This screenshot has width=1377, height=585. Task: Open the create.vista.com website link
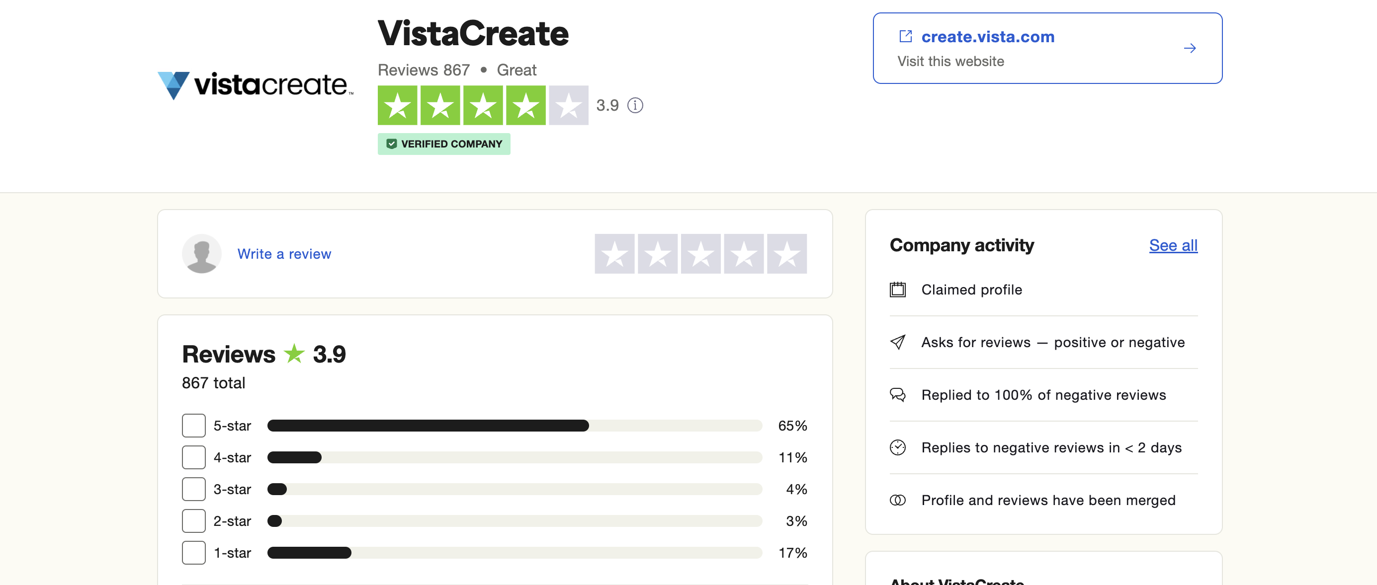(988, 36)
